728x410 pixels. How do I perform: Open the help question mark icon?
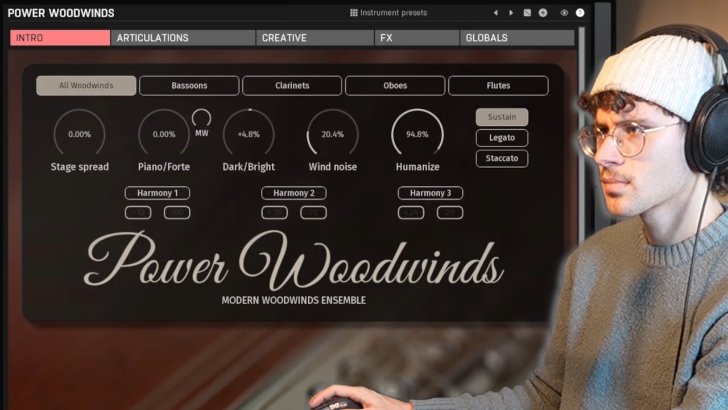tap(580, 13)
